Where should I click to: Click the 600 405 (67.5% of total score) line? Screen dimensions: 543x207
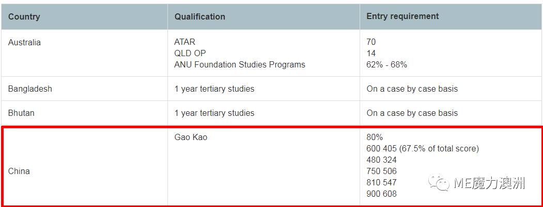click(423, 148)
